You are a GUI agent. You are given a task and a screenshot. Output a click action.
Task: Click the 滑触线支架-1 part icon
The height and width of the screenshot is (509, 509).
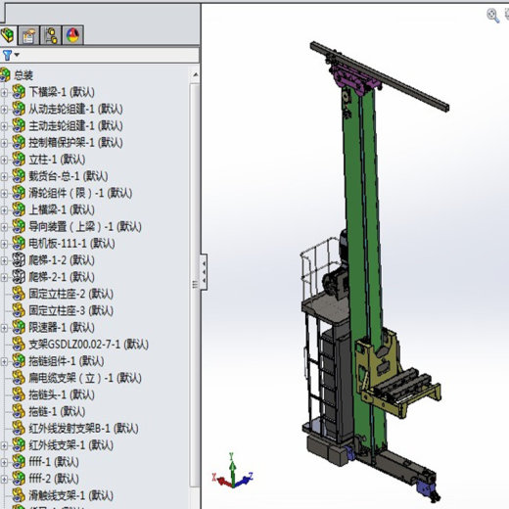coord(19,495)
